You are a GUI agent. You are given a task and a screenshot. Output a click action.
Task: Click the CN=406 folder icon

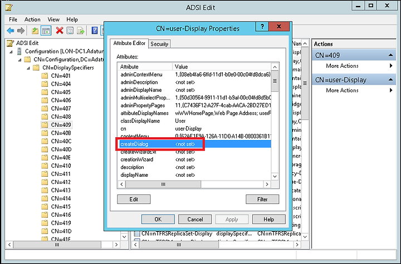point(45,101)
